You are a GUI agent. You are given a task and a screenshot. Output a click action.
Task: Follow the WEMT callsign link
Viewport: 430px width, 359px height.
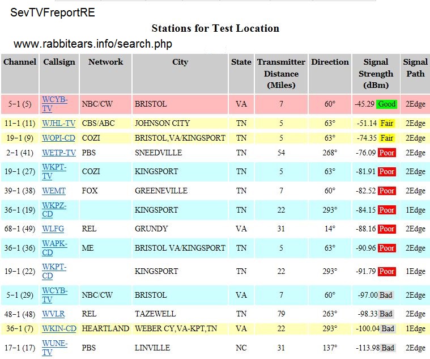point(53,191)
